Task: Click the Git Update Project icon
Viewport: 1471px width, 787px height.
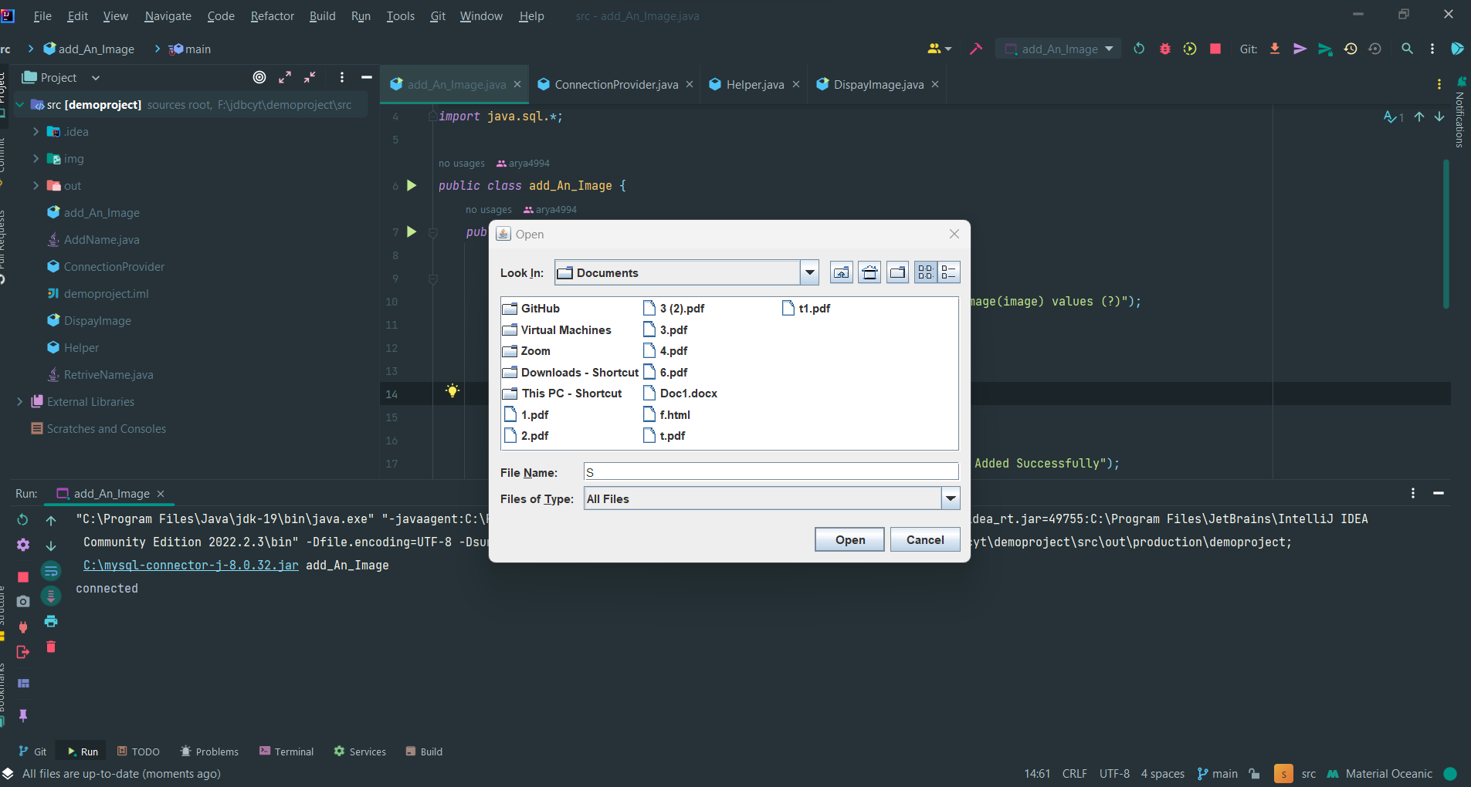Action: [1275, 49]
